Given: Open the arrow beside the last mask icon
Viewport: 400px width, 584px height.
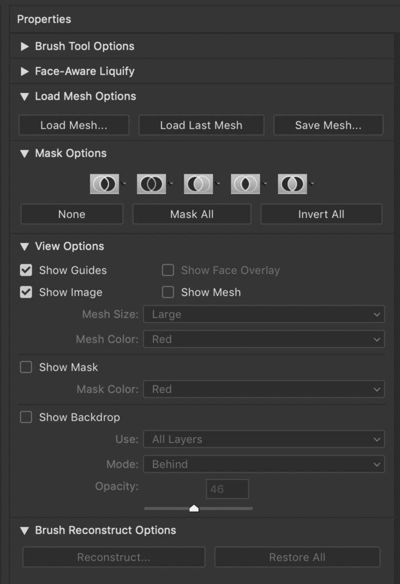Looking at the screenshot, I should pos(312,184).
